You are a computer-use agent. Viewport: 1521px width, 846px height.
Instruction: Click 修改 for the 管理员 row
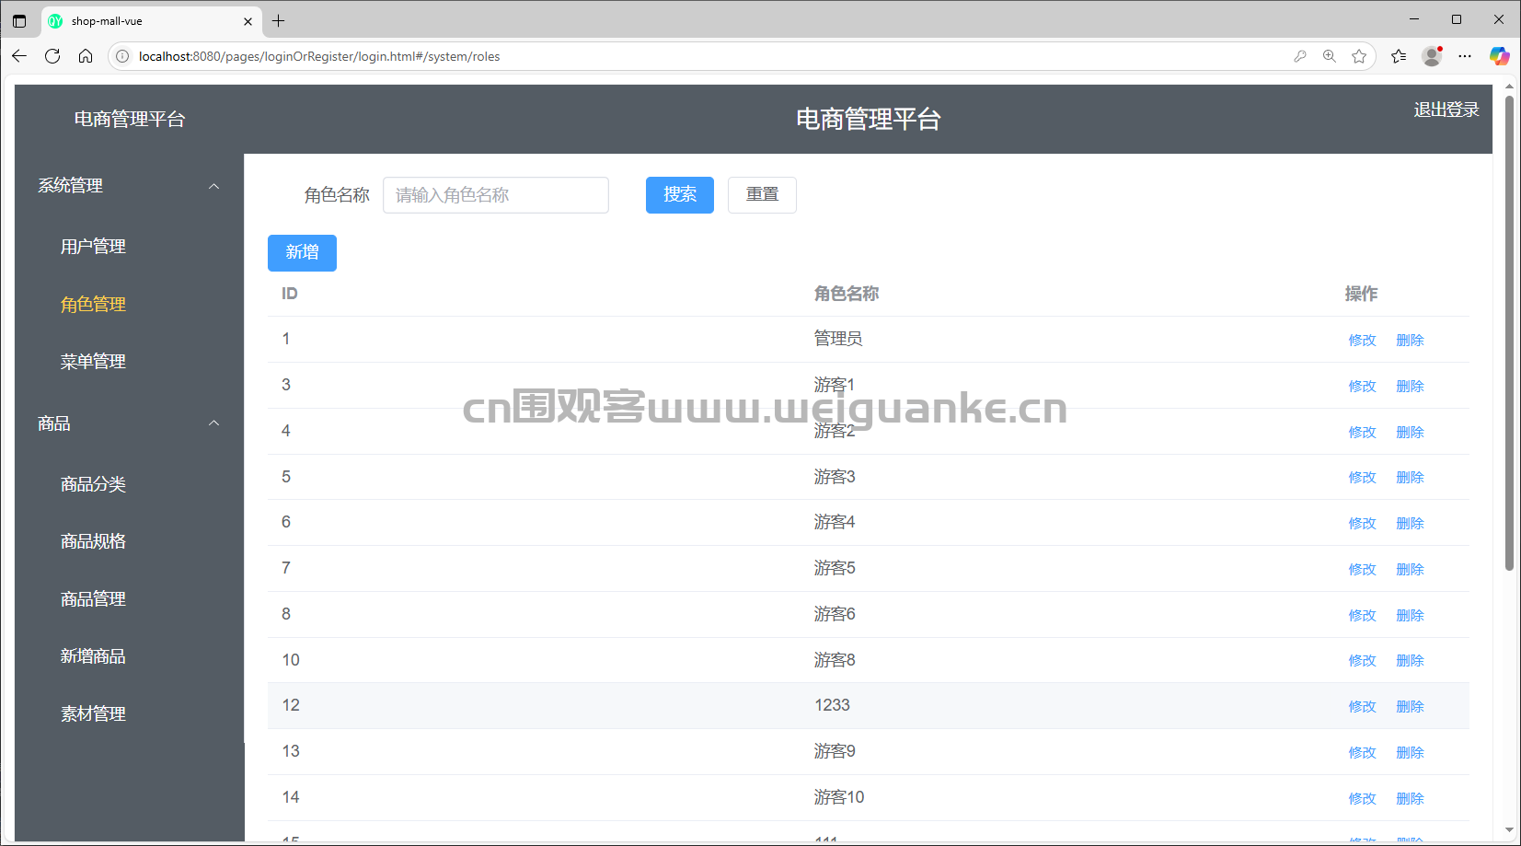point(1362,341)
